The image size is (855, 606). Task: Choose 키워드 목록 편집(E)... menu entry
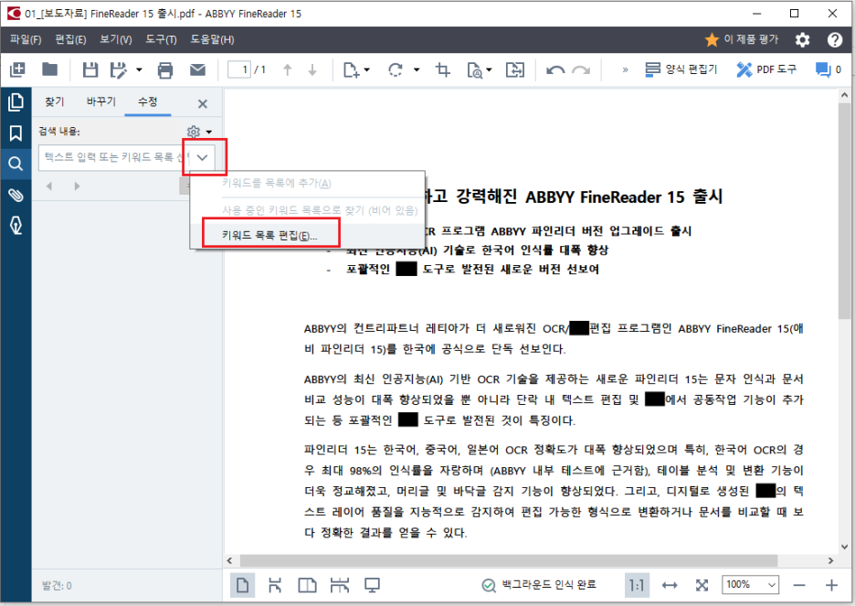(308, 235)
